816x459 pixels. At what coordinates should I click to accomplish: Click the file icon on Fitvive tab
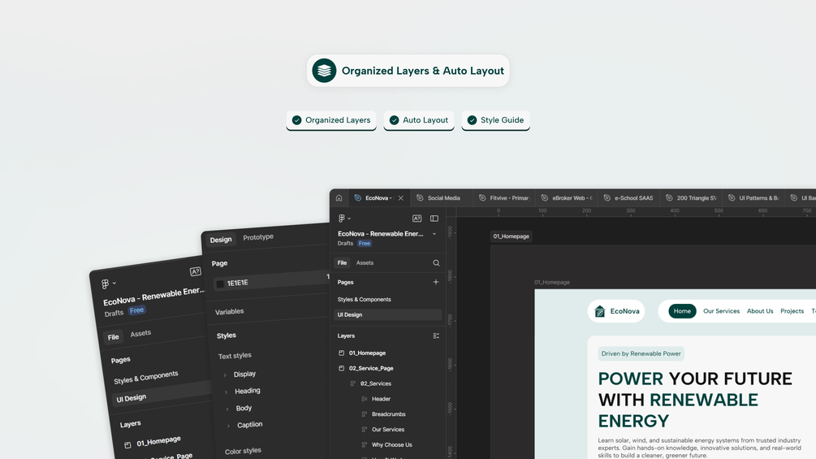click(x=482, y=197)
